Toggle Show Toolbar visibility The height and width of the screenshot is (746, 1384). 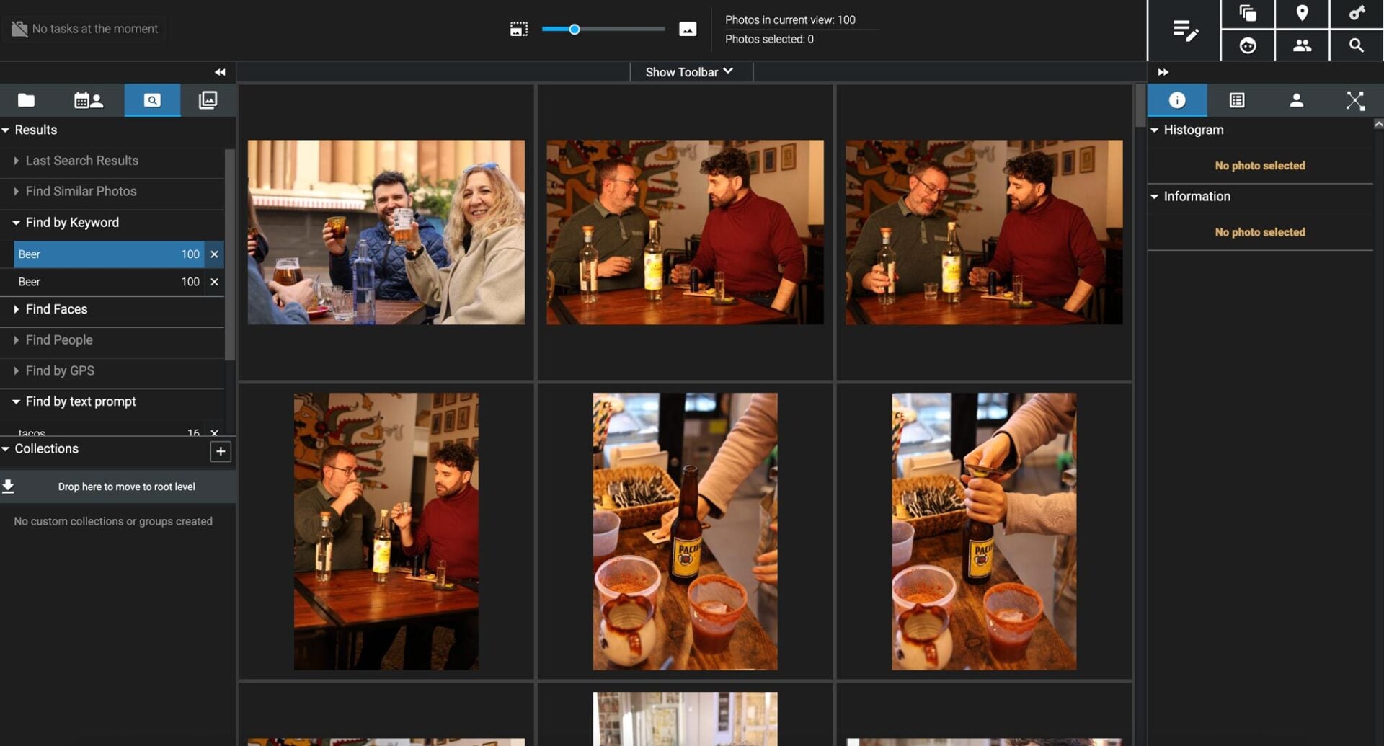690,71
